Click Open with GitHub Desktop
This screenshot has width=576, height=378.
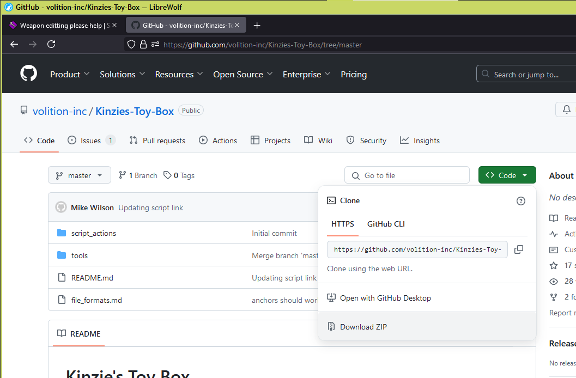click(x=427, y=298)
